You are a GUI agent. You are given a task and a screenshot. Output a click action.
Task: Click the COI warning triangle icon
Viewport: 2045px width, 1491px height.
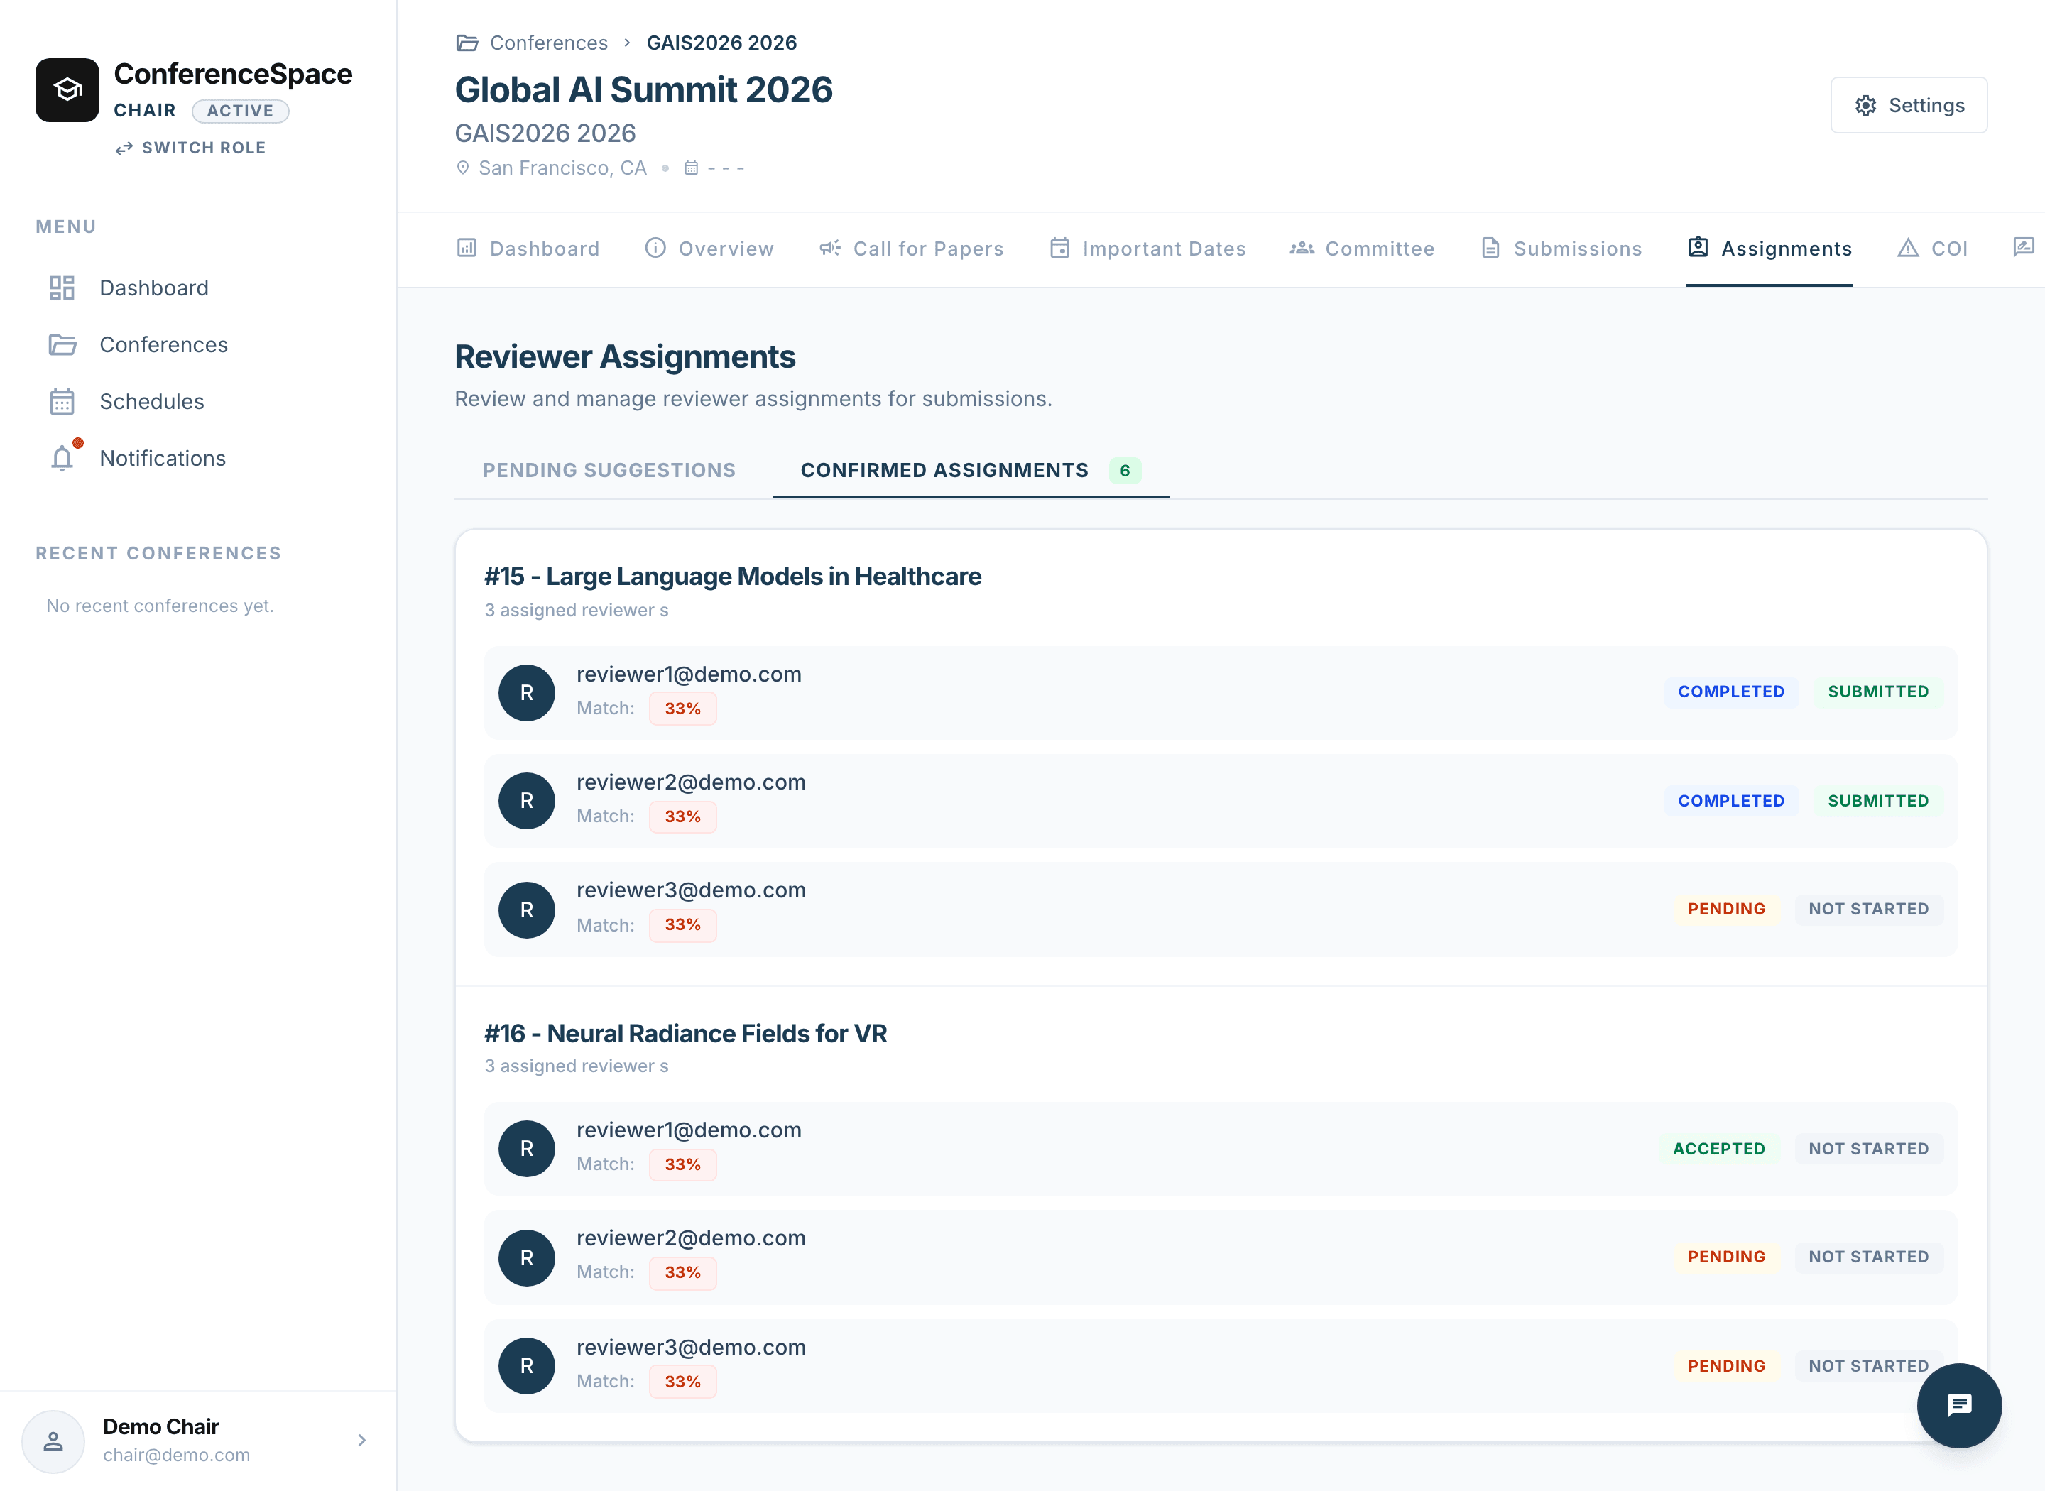coord(1908,248)
